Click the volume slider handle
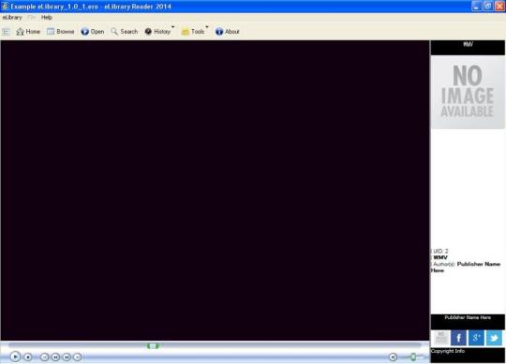 pos(413,357)
